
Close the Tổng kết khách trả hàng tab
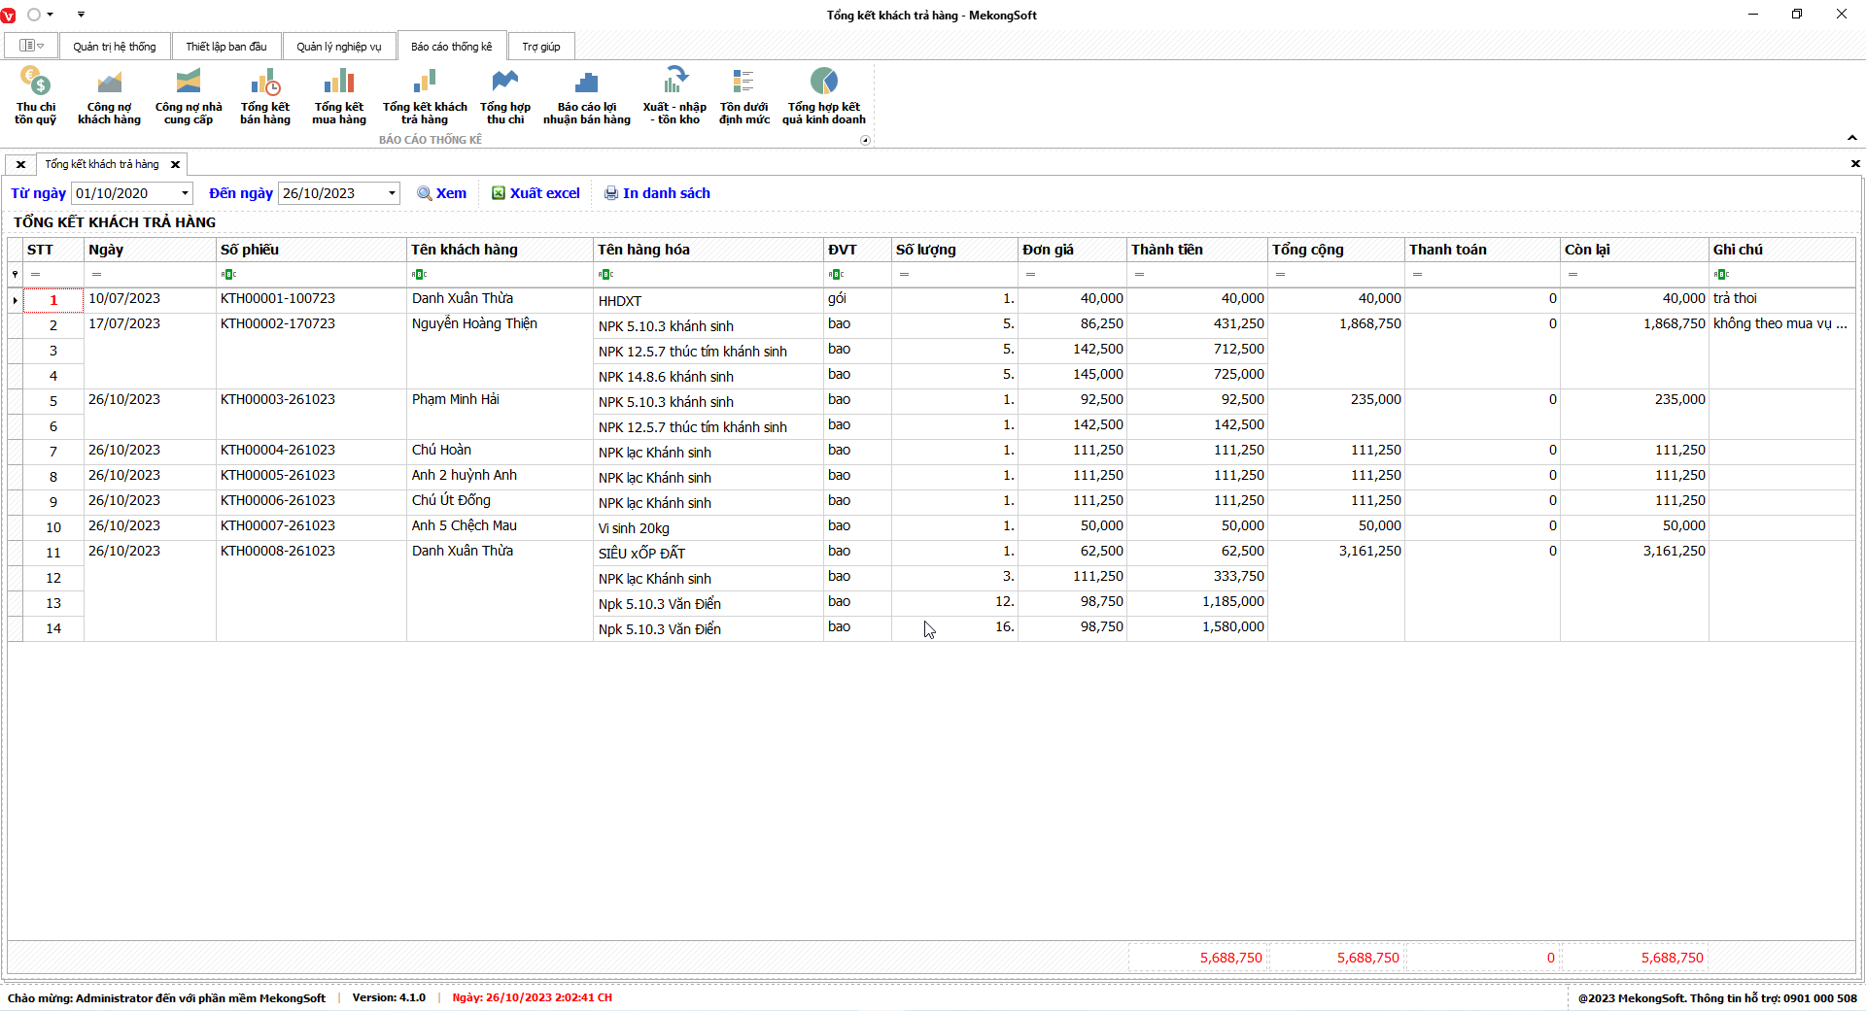pyautogui.click(x=176, y=165)
